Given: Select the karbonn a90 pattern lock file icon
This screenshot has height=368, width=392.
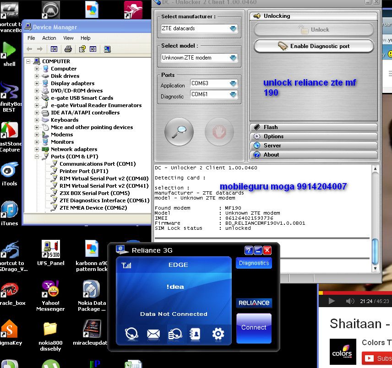Looking at the screenshot, I should (92, 256).
